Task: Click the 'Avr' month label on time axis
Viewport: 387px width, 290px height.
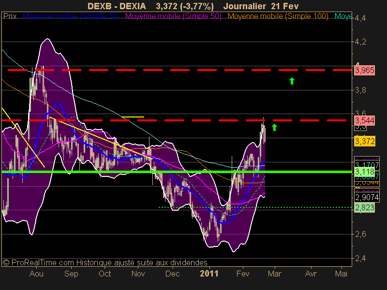Action: pos(311,274)
